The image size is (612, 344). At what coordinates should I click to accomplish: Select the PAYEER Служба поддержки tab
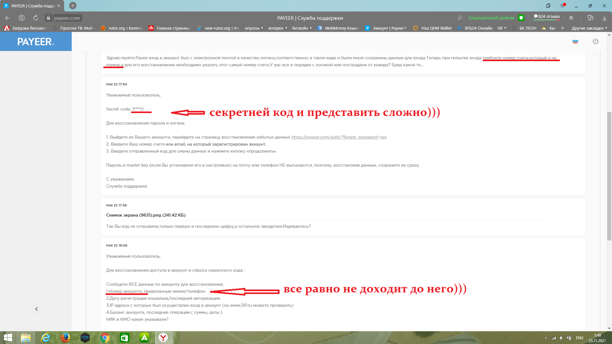click(30, 5)
